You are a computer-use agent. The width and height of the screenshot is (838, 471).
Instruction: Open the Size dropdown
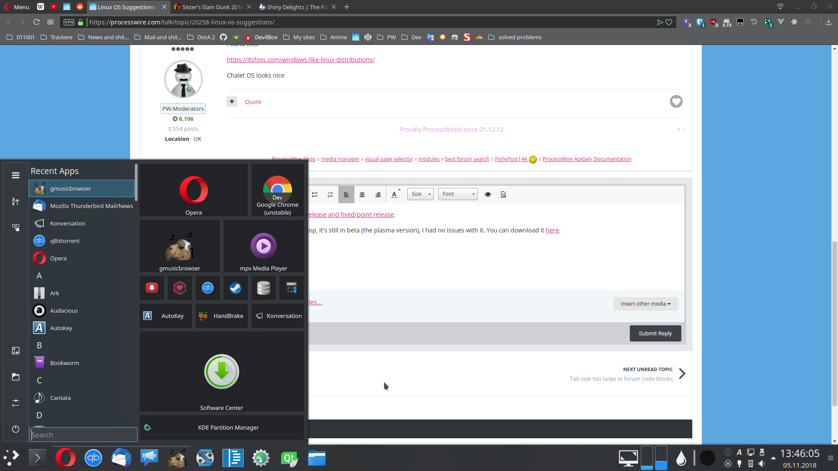[x=420, y=194]
